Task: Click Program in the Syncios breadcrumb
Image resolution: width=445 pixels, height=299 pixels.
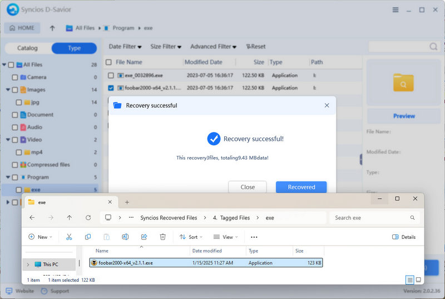Action: [123, 28]
